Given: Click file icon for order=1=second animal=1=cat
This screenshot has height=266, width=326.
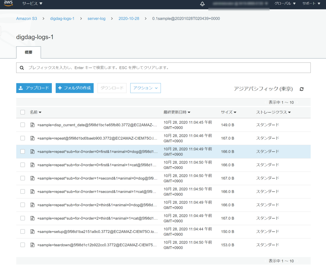Looking at the screenshot, I should coord(32,191).
